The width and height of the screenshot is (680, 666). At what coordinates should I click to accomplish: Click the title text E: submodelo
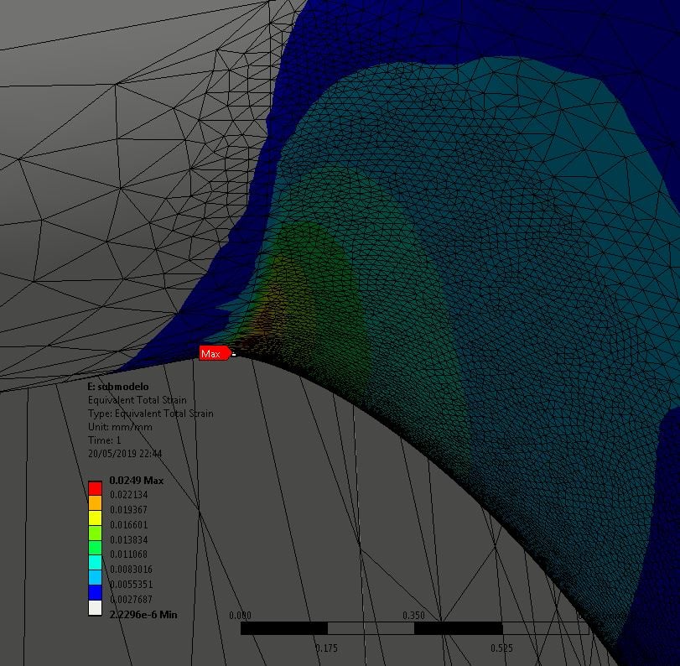(118, 387)
